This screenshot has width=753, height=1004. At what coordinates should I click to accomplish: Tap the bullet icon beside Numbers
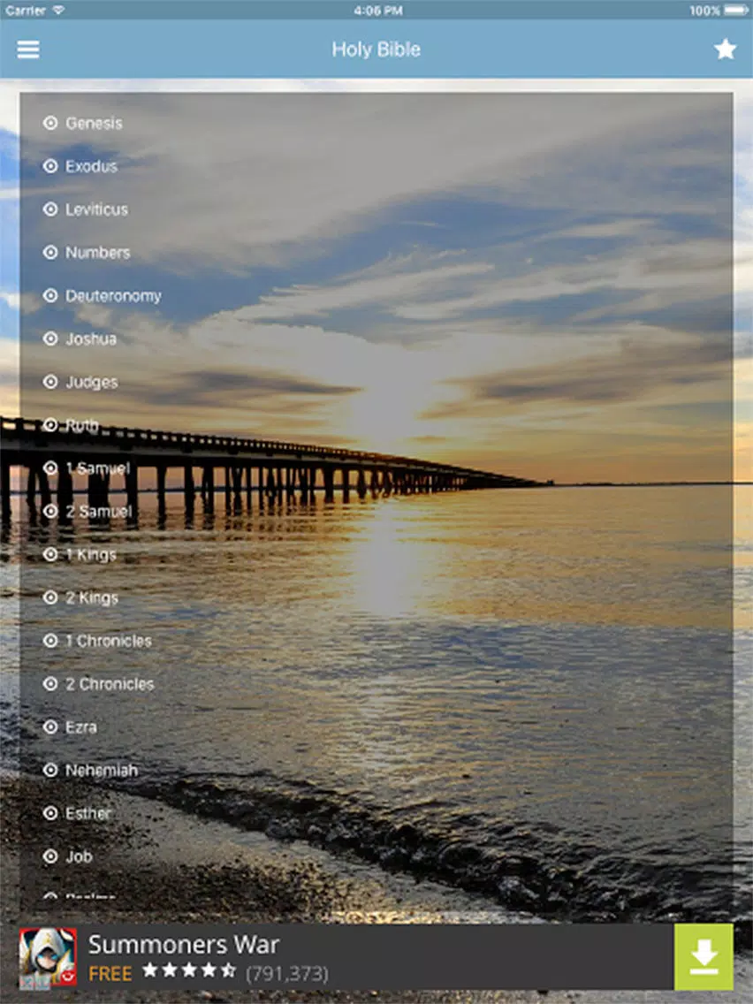(50, 252)
